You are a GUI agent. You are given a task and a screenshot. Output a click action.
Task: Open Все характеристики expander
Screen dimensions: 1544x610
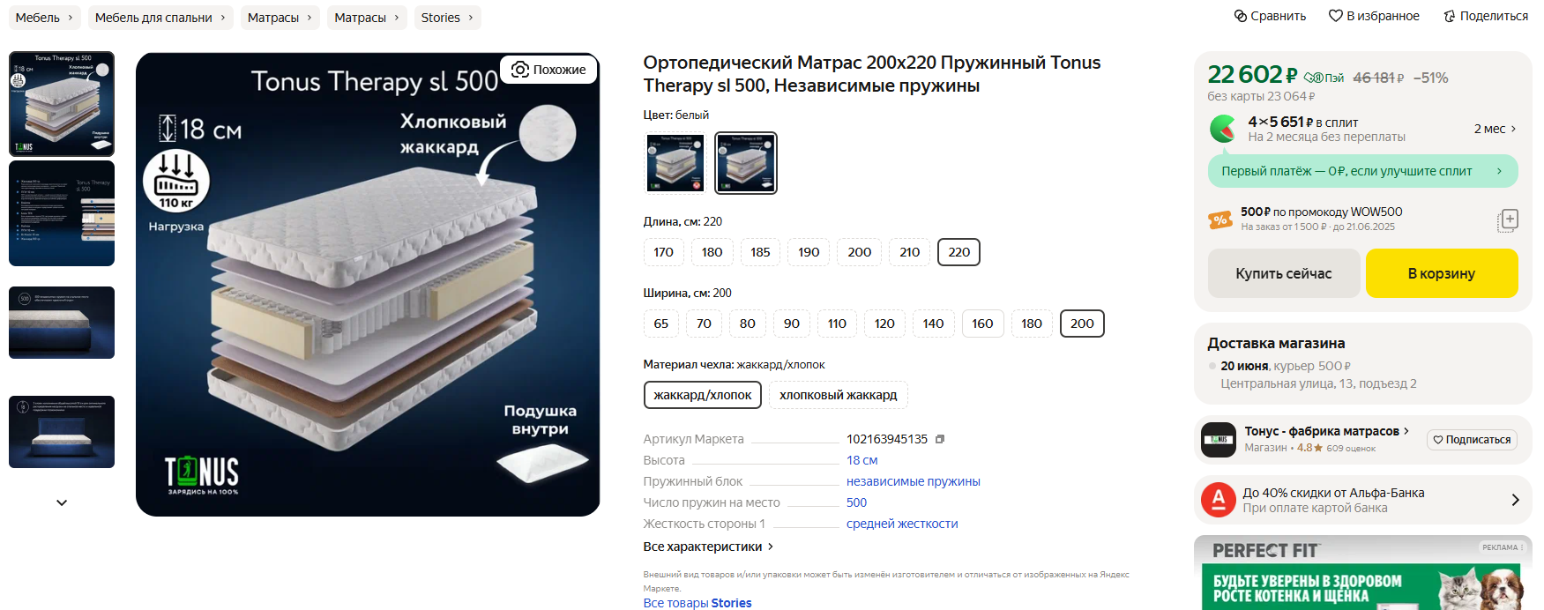[x=708, y=547]
